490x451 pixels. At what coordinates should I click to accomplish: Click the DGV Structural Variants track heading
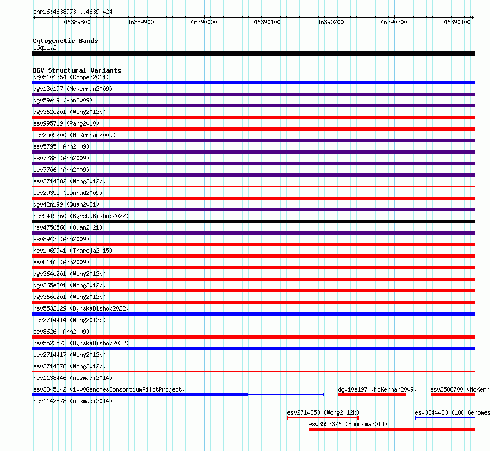pos(77,70)
